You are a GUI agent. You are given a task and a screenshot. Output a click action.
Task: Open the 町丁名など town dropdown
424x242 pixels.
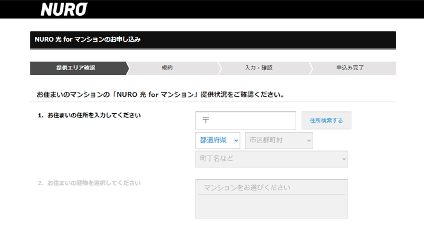[271, 159]
